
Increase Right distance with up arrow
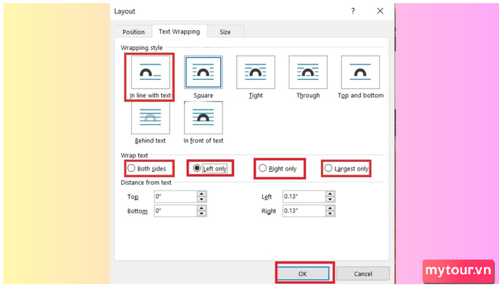(330, 208)
